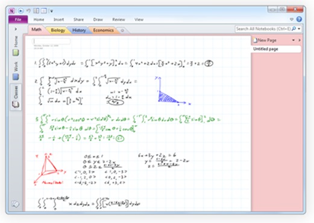Image resolution: width=314 pixels, height=223 pixels.
Task: Click the Back arrow in quick access toolbar
Action: pos(20,11)
